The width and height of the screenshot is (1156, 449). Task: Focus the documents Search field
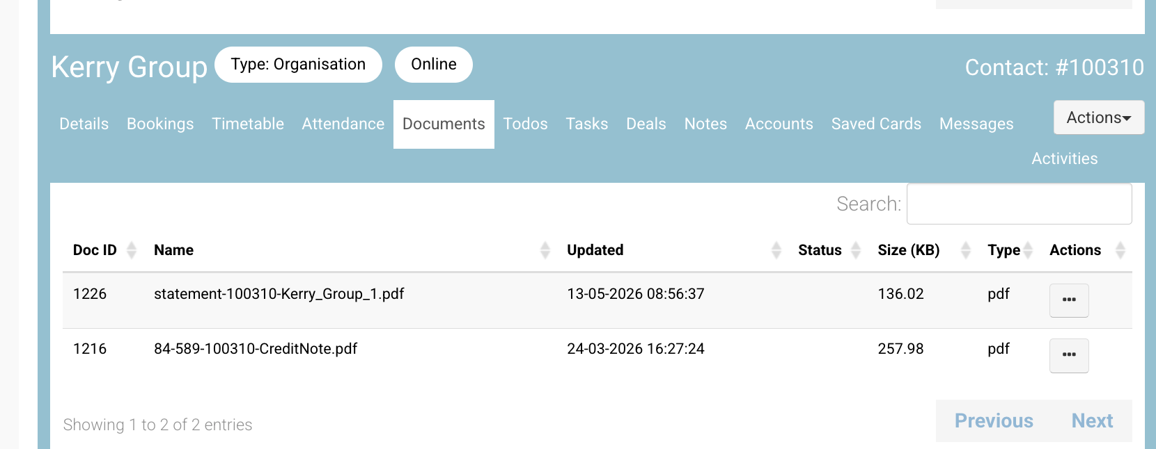(x=1019, y=204)
